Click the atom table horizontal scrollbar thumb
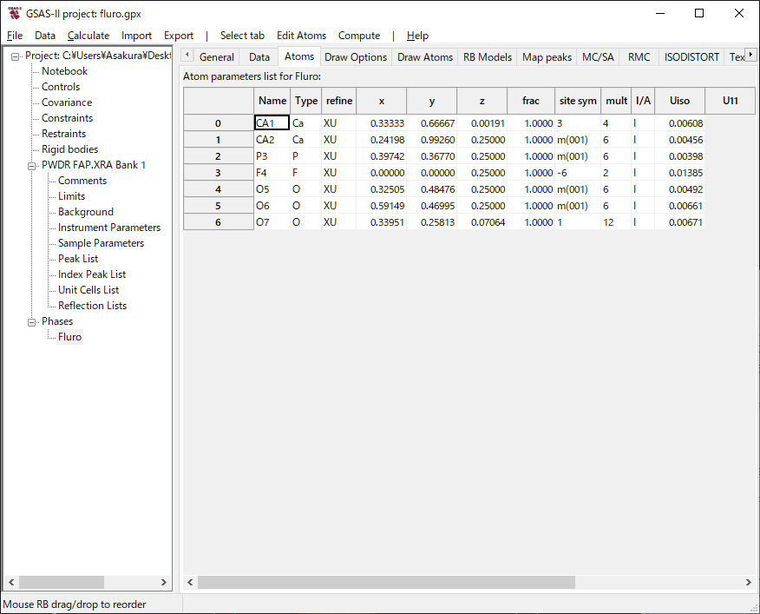 [386, 582]
